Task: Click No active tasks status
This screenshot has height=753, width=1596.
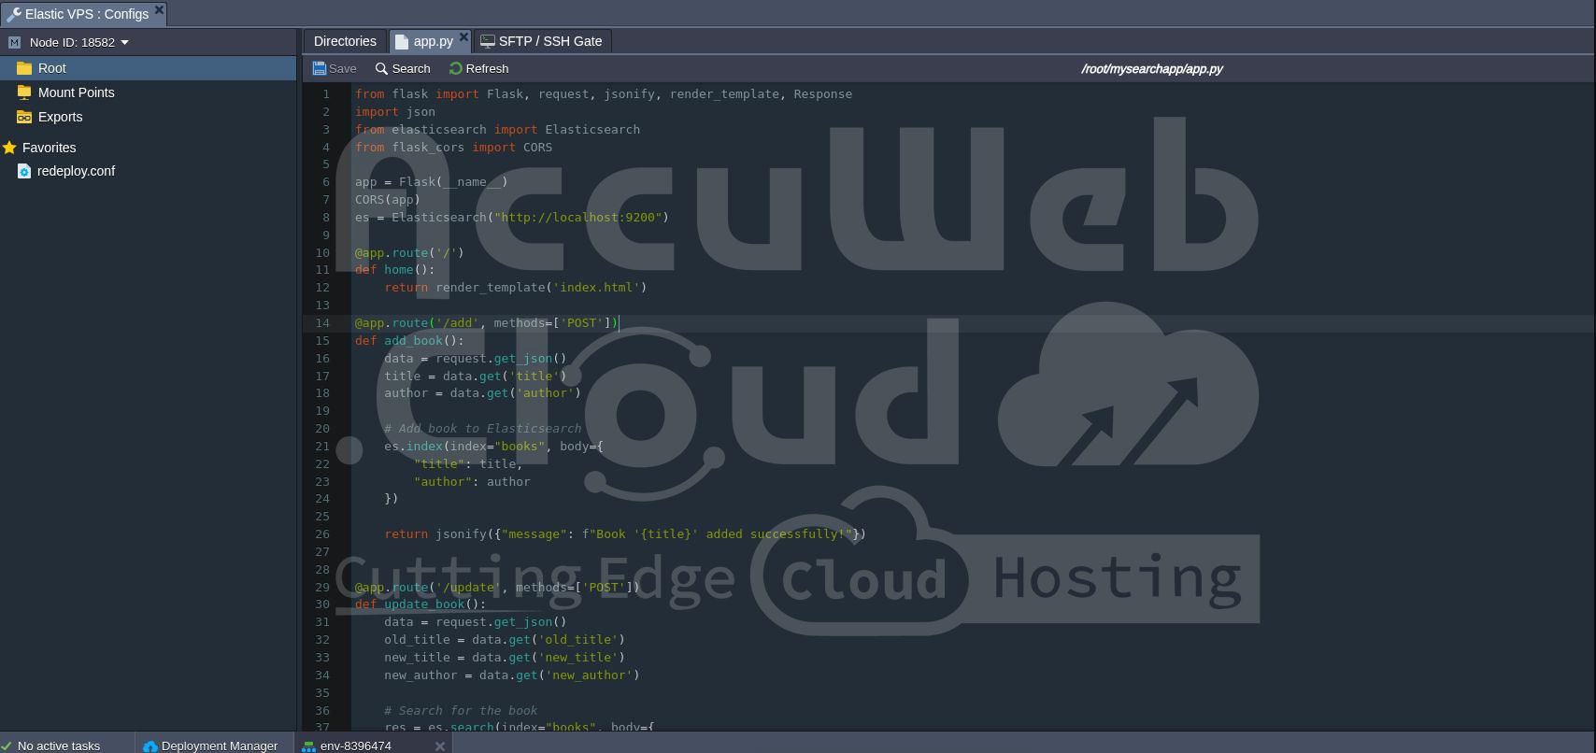Action: [x=58, y=746]
